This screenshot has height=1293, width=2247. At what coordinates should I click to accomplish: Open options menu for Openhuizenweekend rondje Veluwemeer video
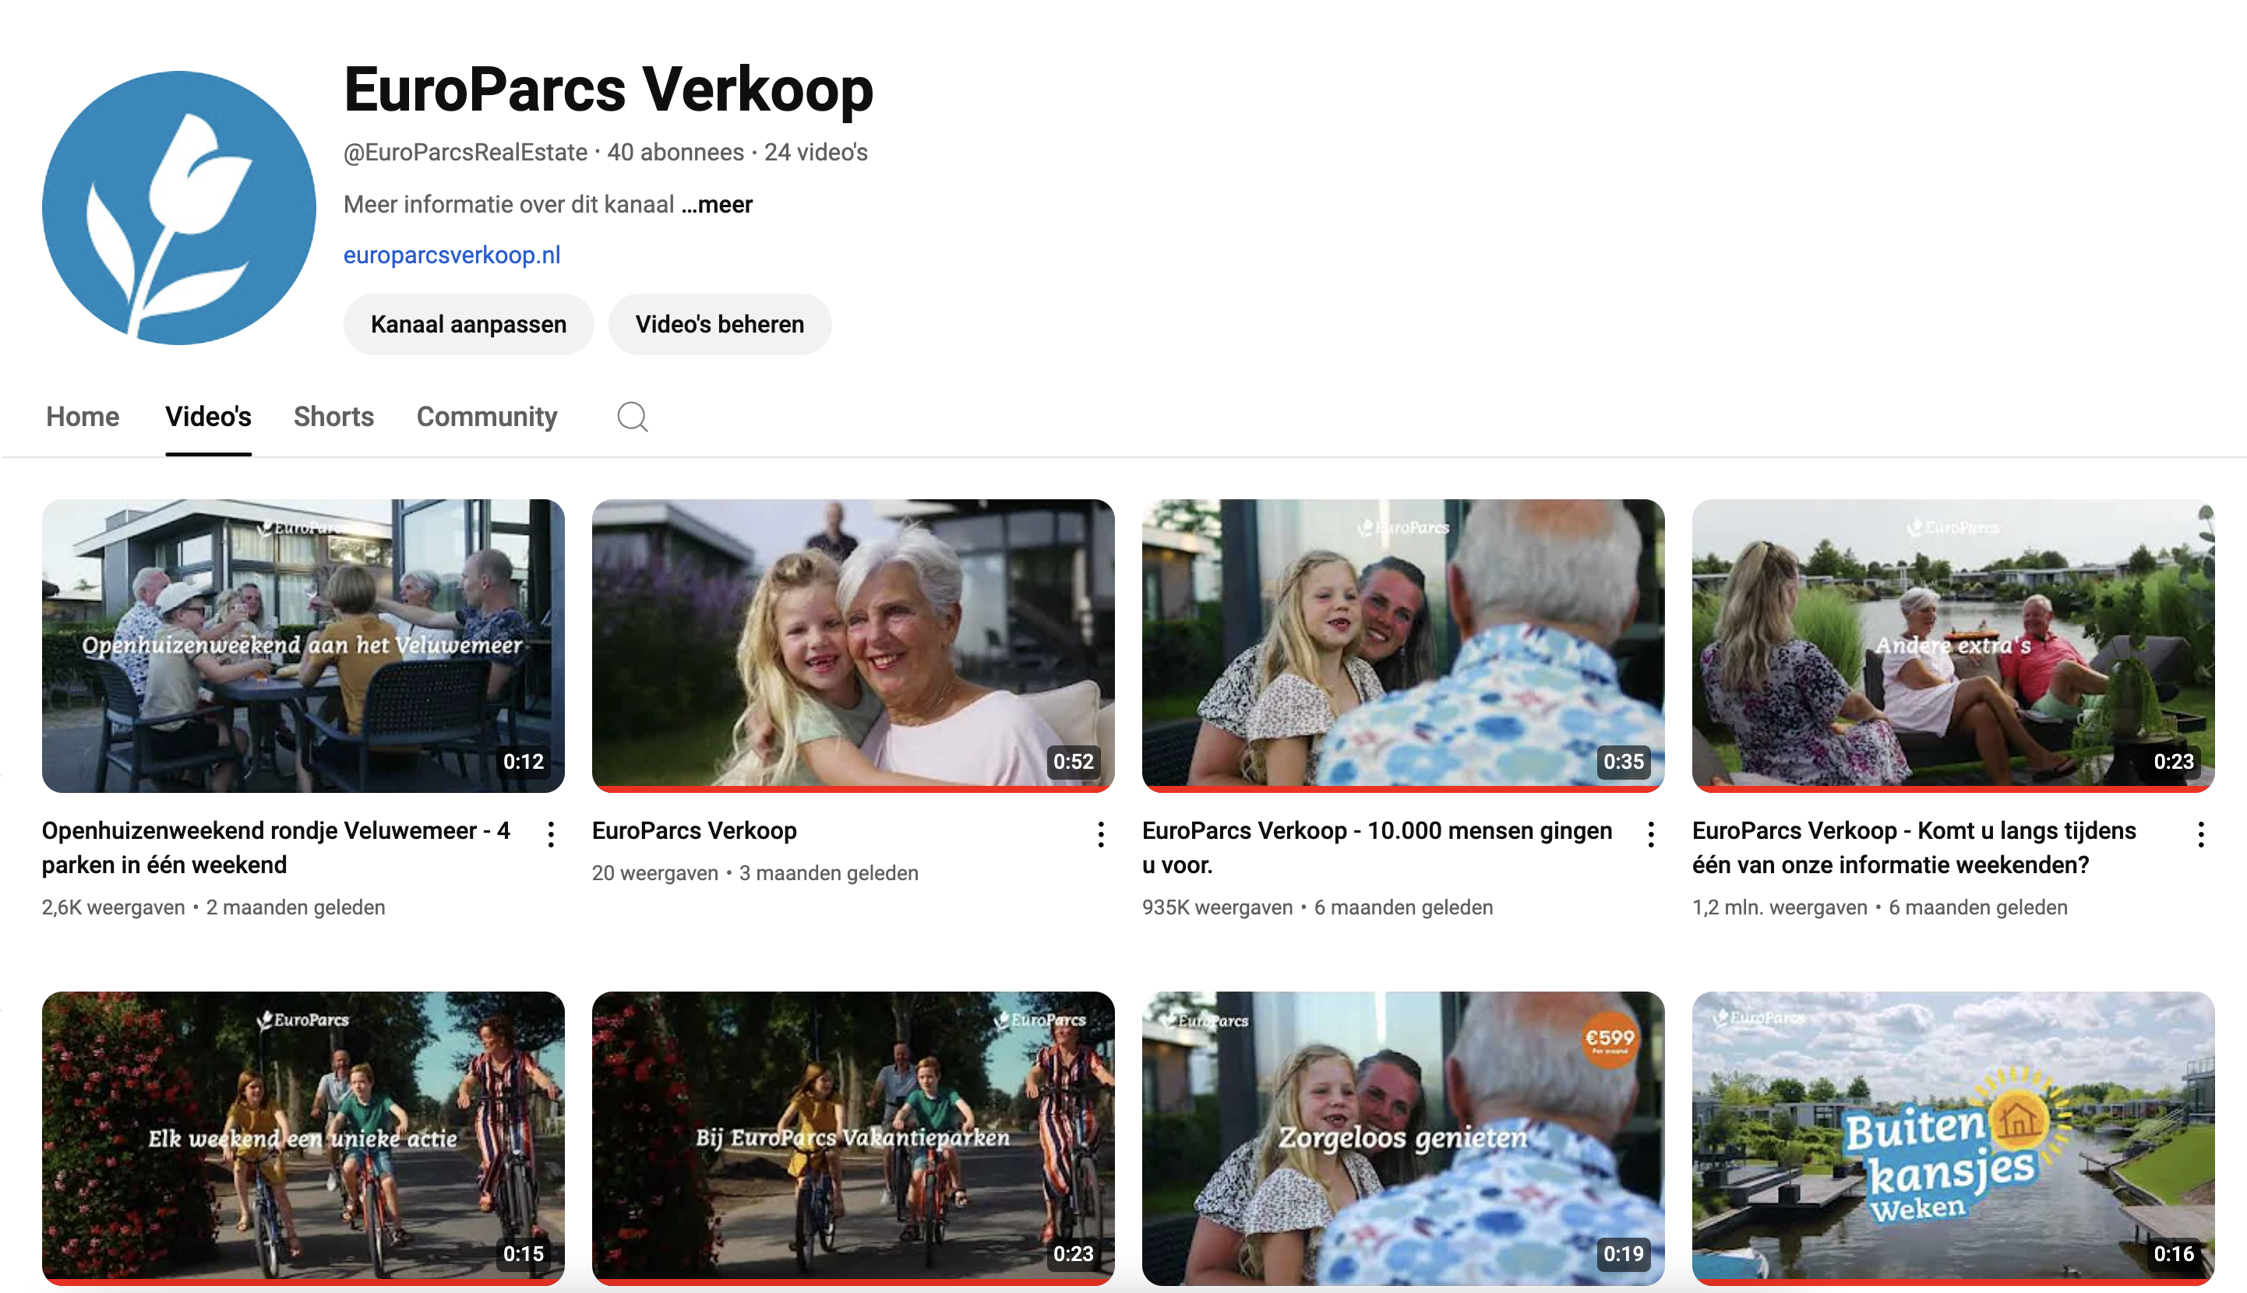[551, 834]
